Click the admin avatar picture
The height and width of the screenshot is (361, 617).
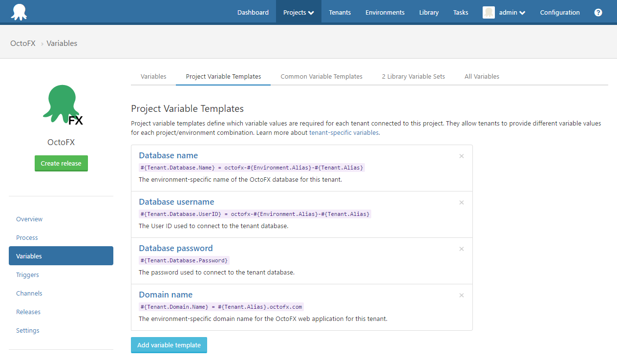(489, 12)
